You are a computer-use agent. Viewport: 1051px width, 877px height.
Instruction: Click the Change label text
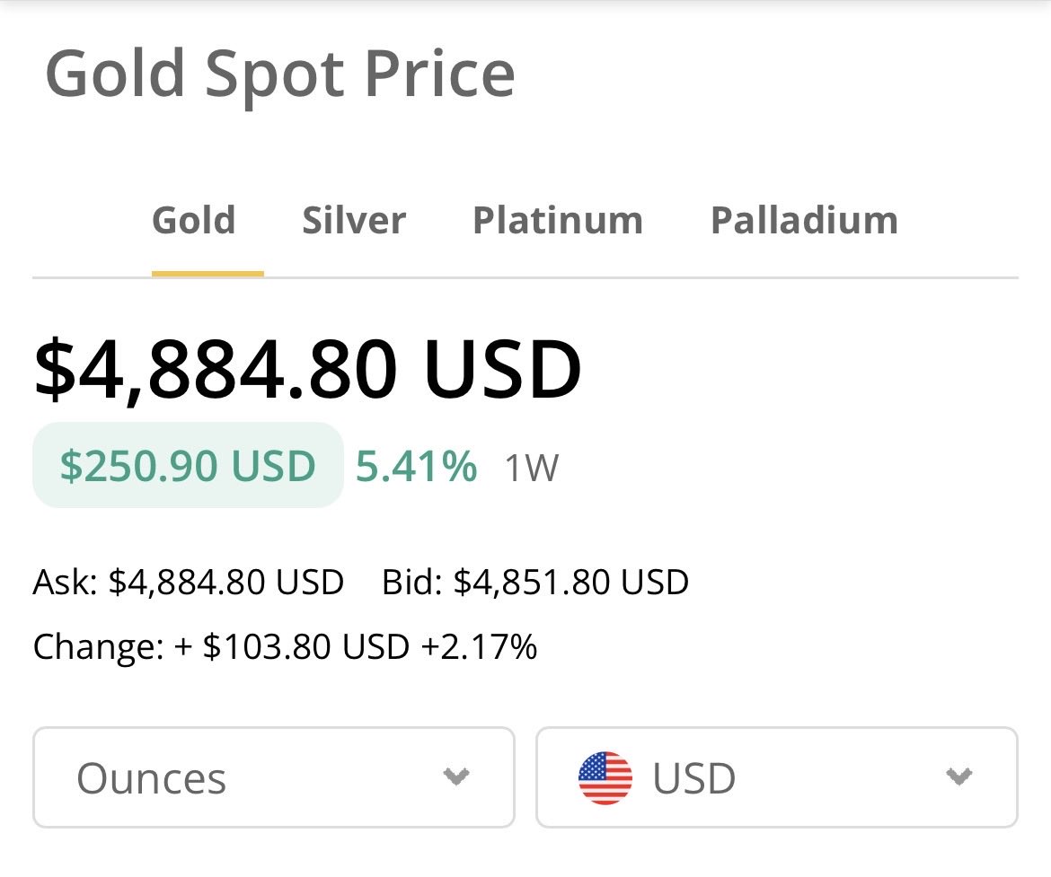point(98,646)
